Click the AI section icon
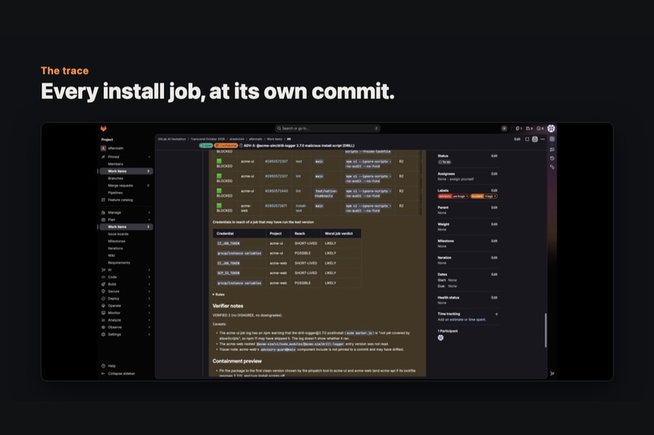This screenshot has width=654, height=435. pos(103,270)
